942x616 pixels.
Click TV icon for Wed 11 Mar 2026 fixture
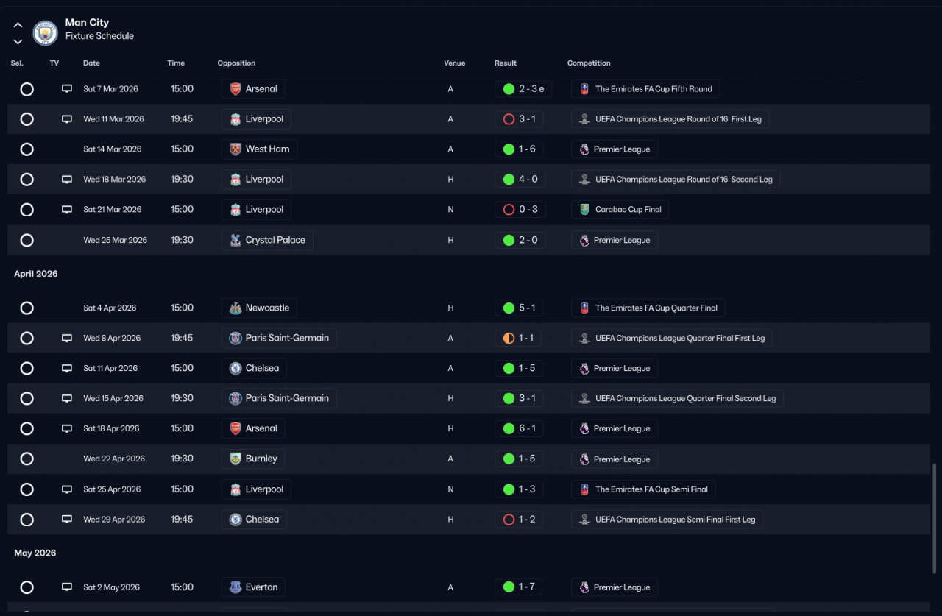(x=67, y=119)
